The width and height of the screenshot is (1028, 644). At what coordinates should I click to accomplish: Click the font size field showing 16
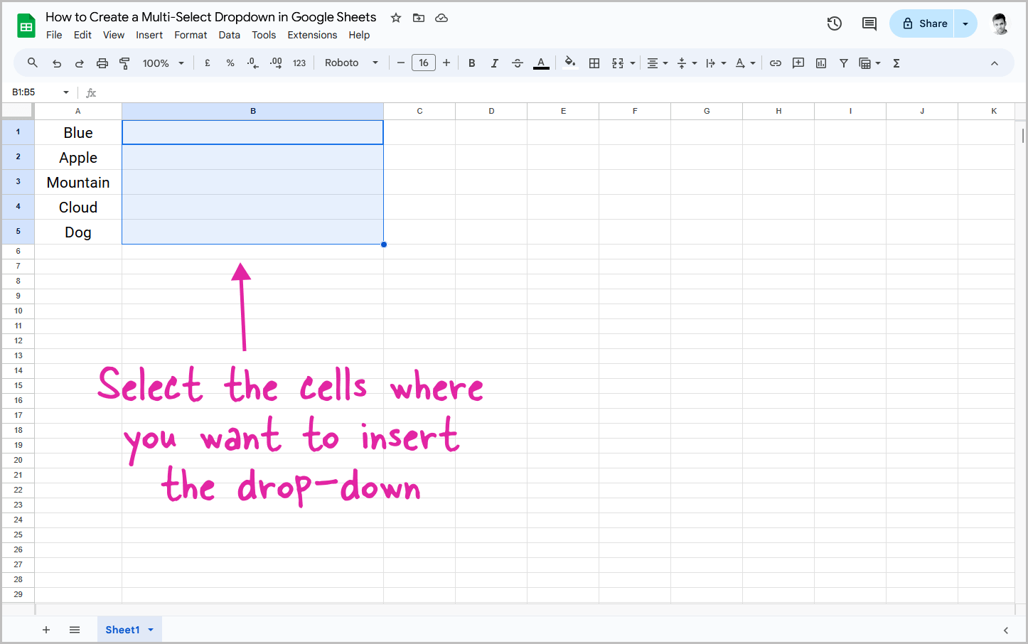(424, 63)
